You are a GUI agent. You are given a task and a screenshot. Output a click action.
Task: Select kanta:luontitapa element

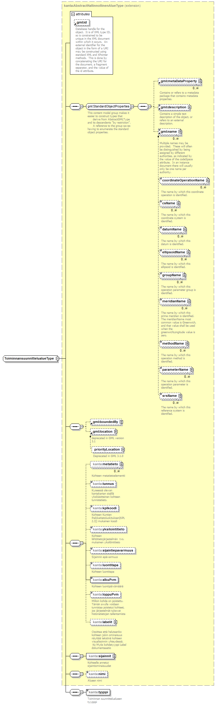coord(105,565)
